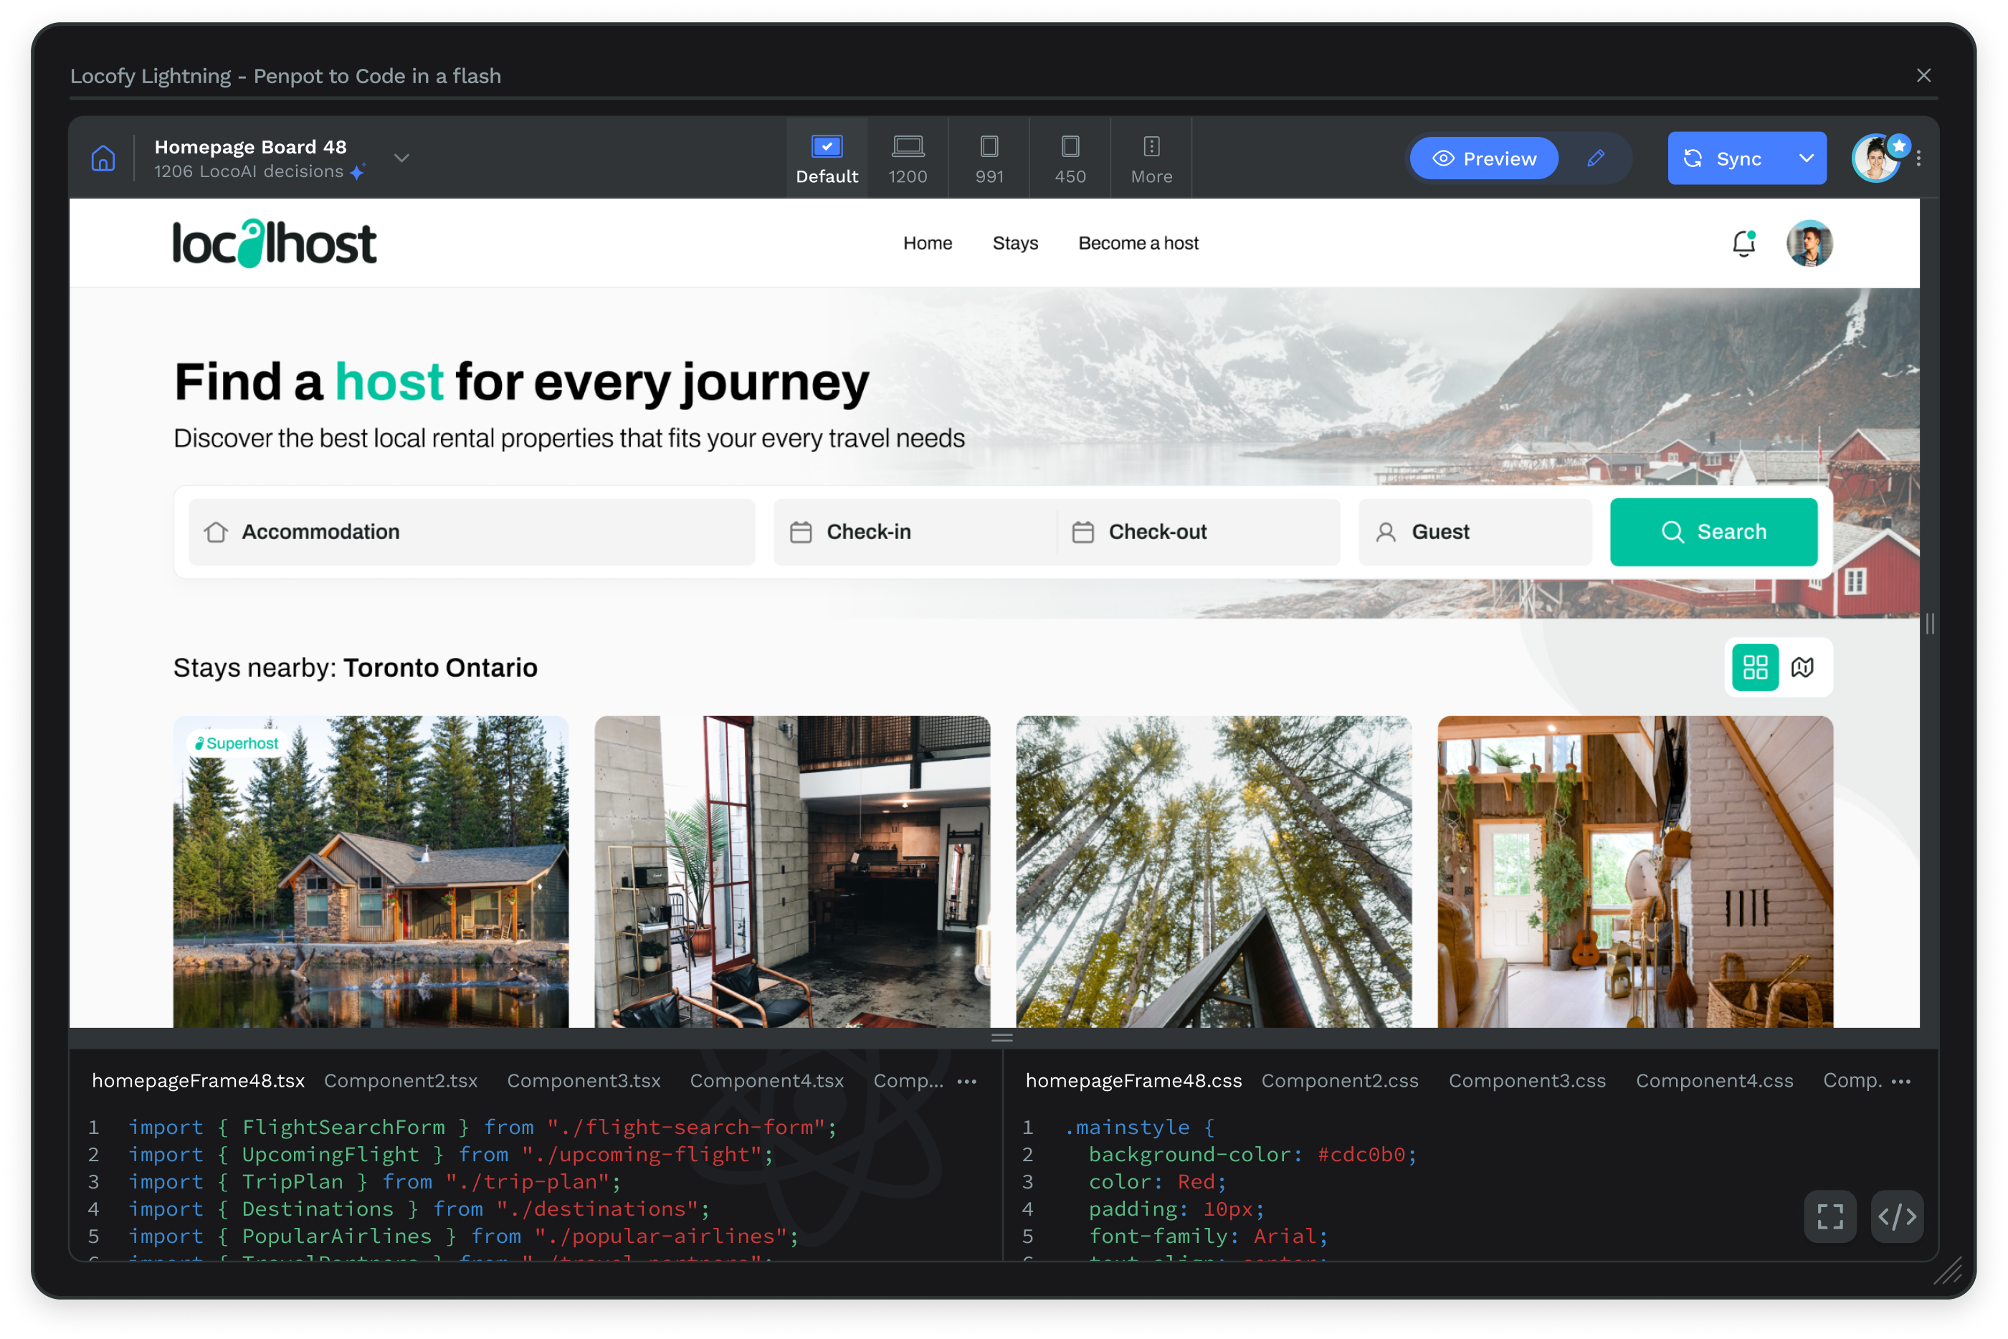This screenshot has width=2008, height=1339.
Task: Click the person icon in Guest field
Action: pyautogui.click(x=1386, y=532)
